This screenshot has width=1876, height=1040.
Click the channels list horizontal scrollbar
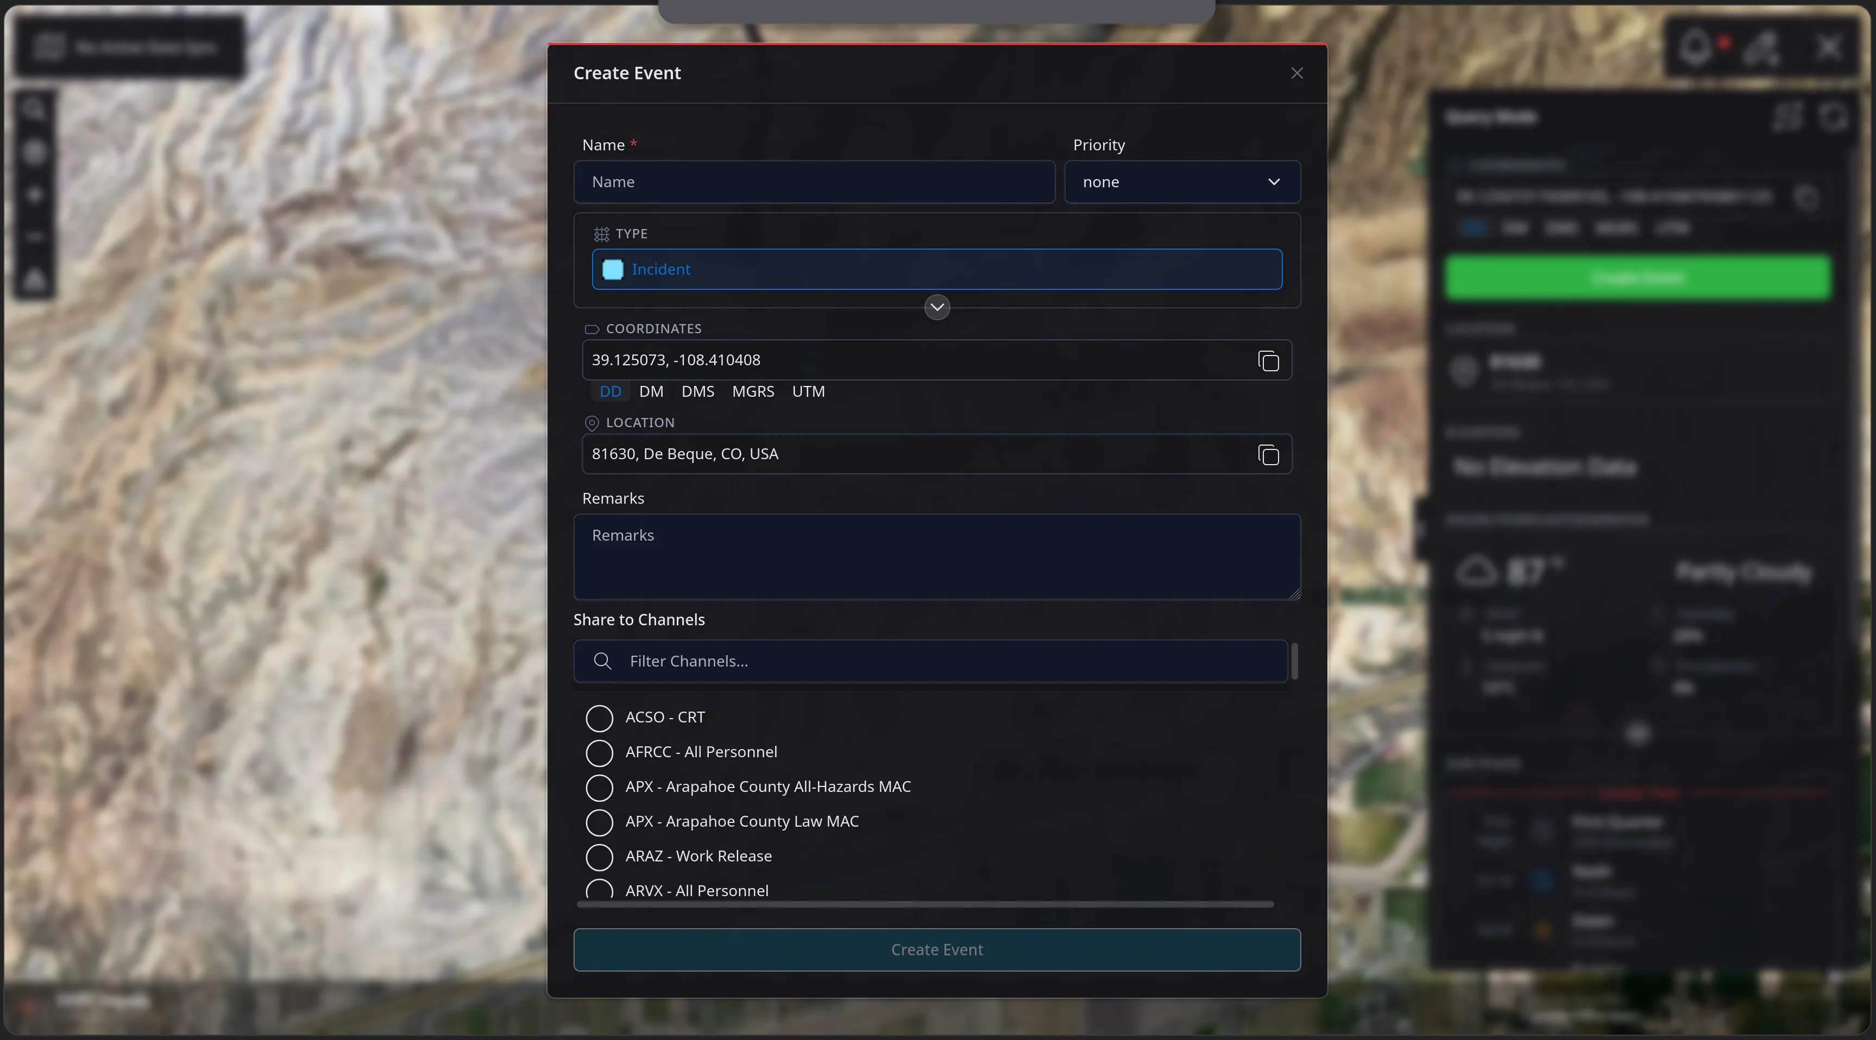(925, 904)
